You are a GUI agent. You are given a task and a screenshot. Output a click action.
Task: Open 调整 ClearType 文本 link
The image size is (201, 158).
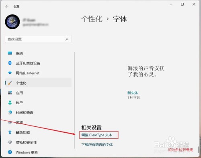[97, 135]
